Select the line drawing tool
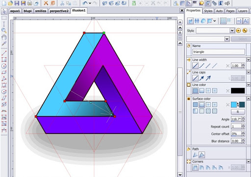 coord(4,53)
